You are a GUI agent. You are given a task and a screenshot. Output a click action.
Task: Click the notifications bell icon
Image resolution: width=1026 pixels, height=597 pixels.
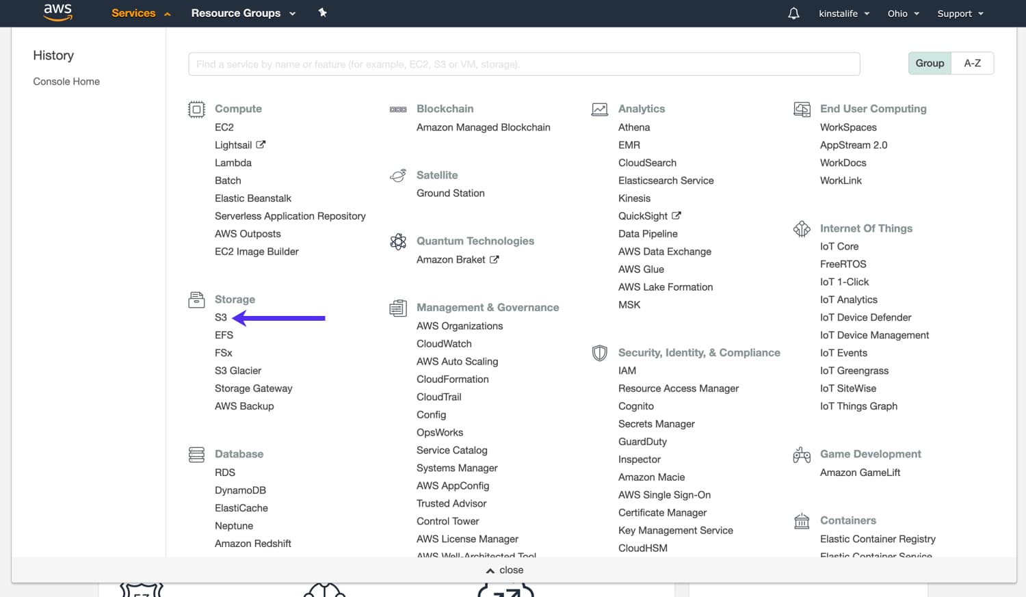(x=793, y=12)
